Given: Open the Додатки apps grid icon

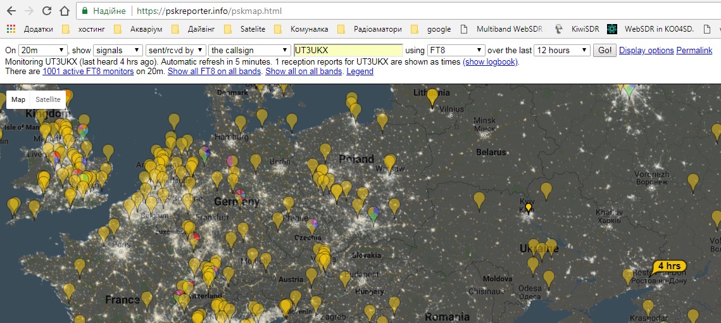Looking at the screenshot, I should pyautogui.click(x=11, y=28).
